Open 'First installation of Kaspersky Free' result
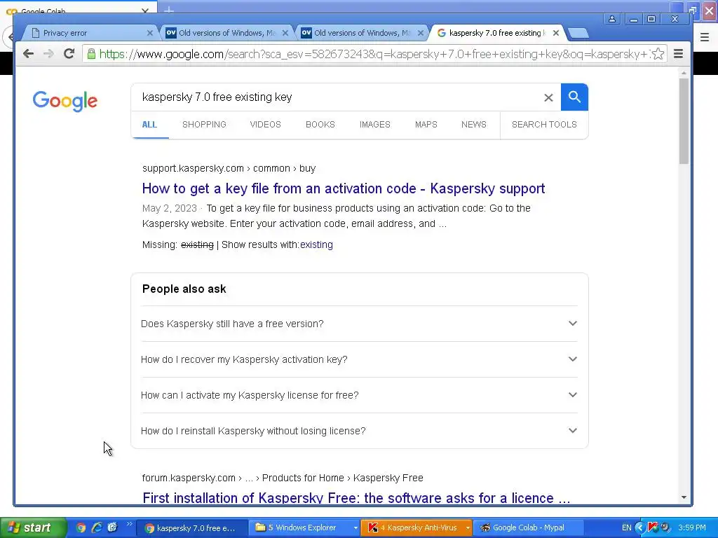718x538 pixels. point(356,498)
